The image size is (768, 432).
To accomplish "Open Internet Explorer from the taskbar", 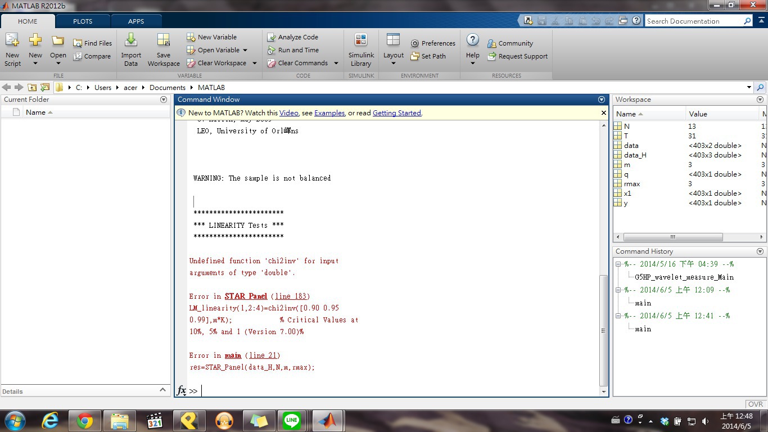I will click(50, 421).
